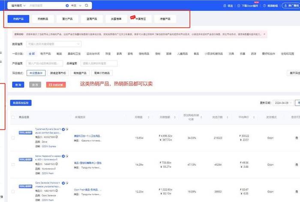Open the Ozon Fresh category link in third row

[x=88, y=190]
